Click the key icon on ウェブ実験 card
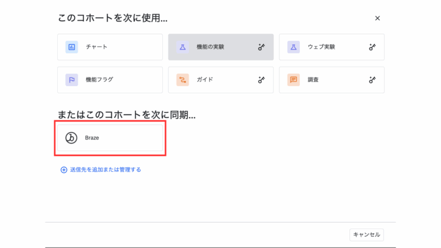The height and width of the screenshot is (248, 441). tap(373, 47)
